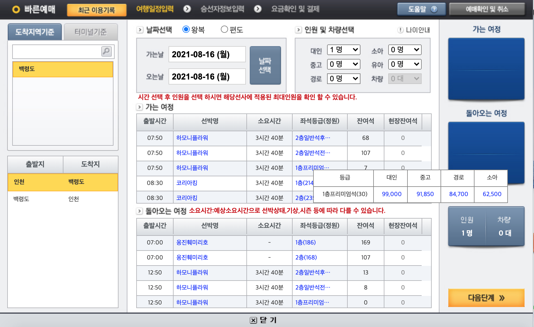
Task: Click return seat class 1층프리미엄…
Action: coord(312,303)
